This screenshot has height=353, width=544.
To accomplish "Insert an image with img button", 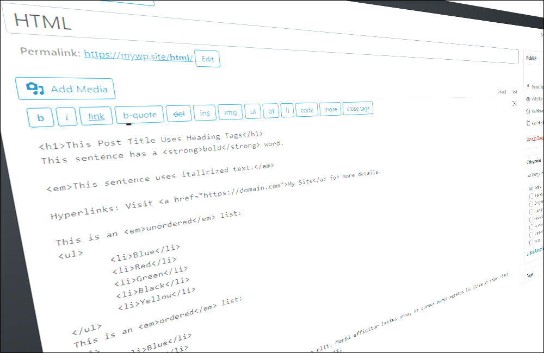I will pos(230,112).
